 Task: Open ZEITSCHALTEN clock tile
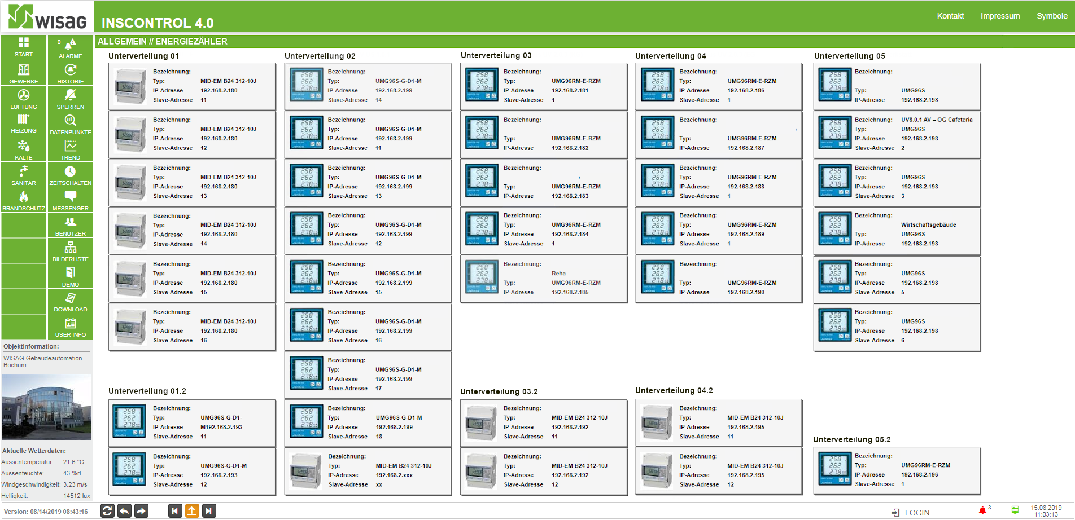71,174
